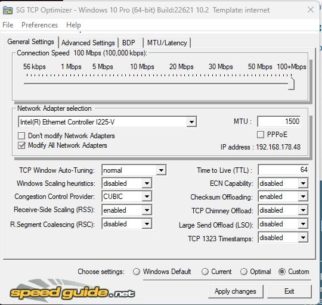Select Current settings radio button

[205, 272]
